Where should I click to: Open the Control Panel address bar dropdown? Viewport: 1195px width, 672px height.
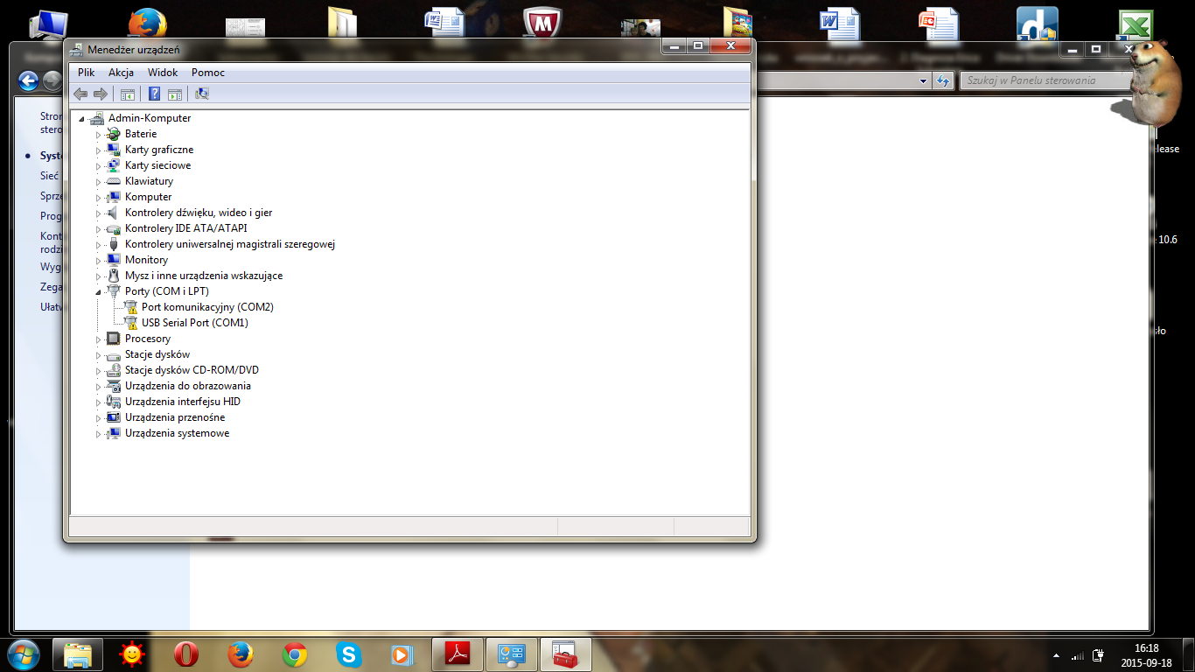[924, 81]
